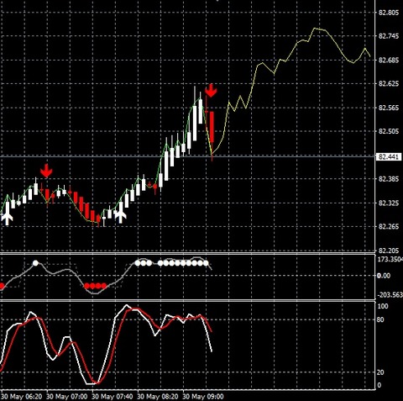Click the 30 May 07:00 time label

[x=67, y=397]
